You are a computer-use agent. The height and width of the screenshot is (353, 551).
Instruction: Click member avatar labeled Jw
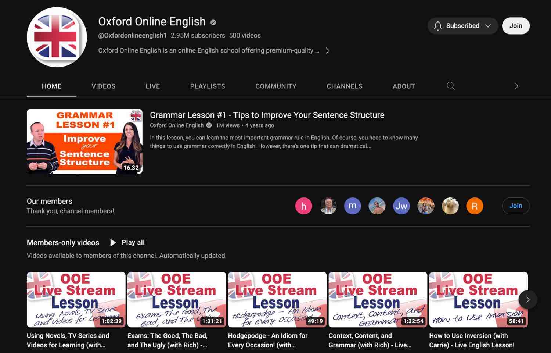click(x=401, y=206)
